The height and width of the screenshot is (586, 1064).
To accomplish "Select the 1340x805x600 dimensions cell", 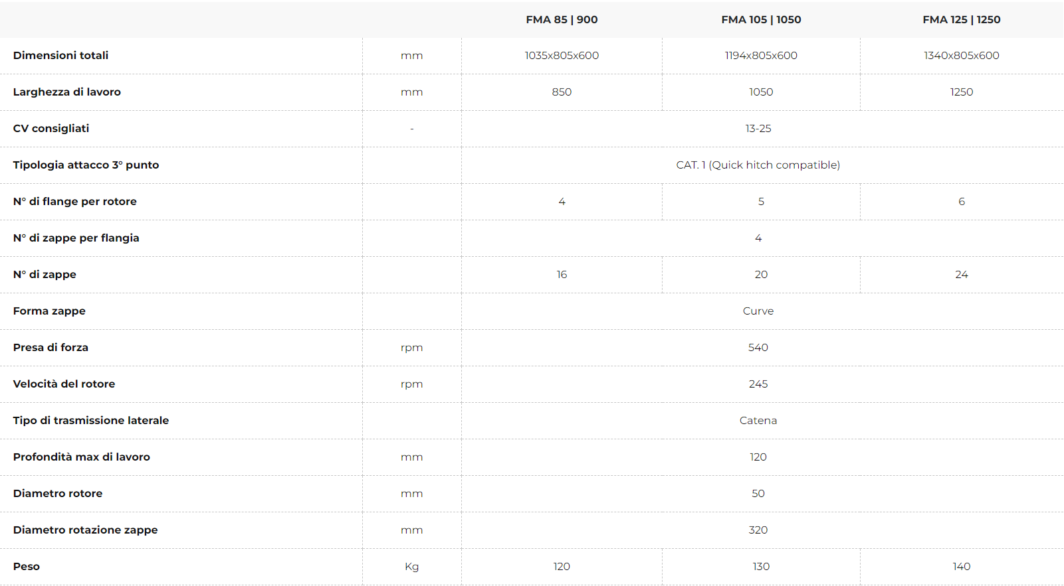I will tap(961, 56).
